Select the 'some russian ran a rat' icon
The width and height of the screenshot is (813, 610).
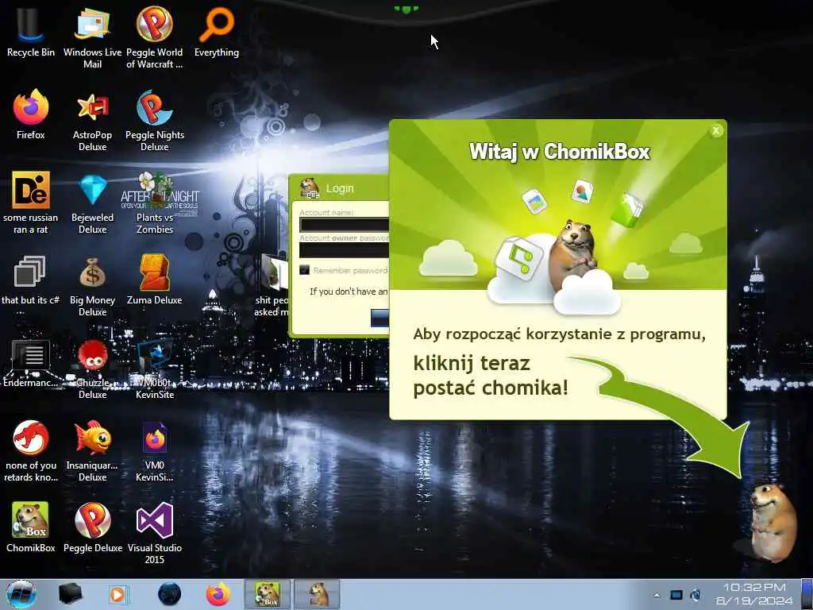click(31, 203)
